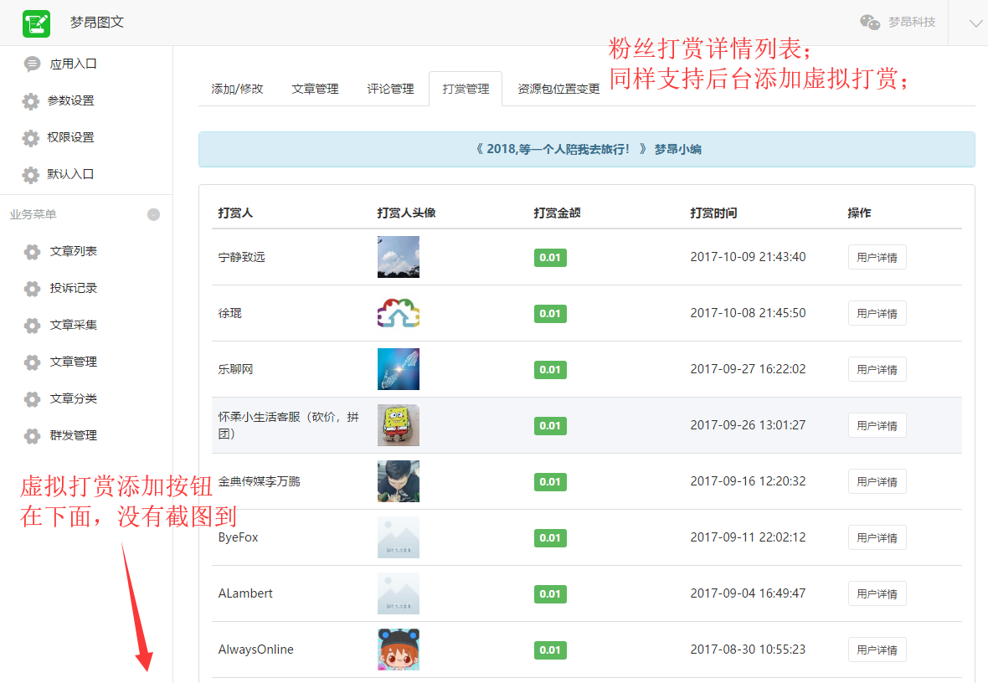
Task: Click the timestamp 2017-09-16 12:20:32
Action: 748,480
